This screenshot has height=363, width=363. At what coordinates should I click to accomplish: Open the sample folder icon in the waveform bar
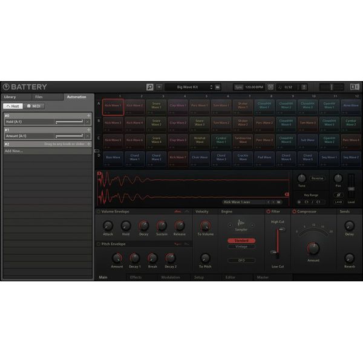[279, 202]
